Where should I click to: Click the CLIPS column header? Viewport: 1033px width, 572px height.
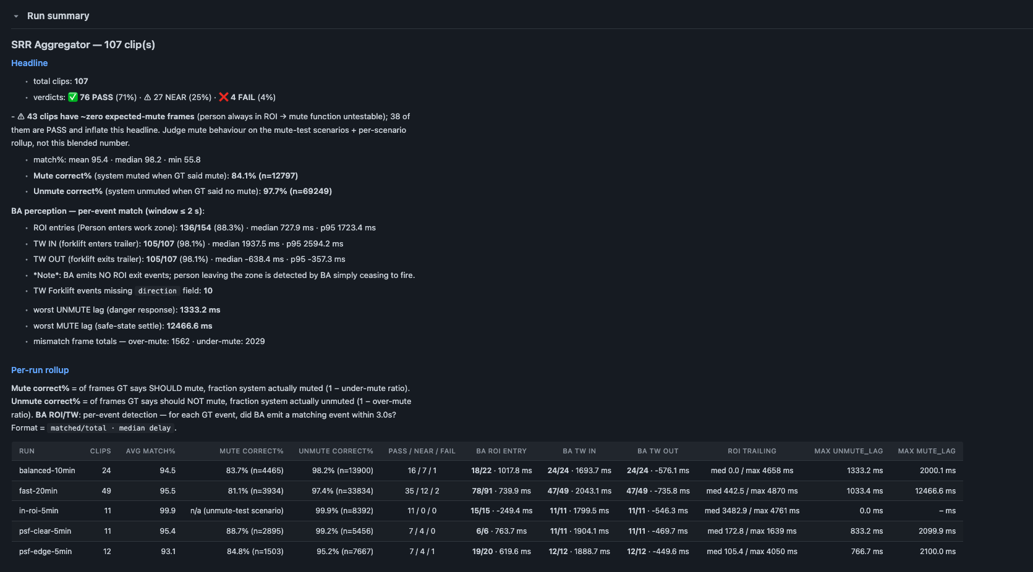[x=100, y=451]
